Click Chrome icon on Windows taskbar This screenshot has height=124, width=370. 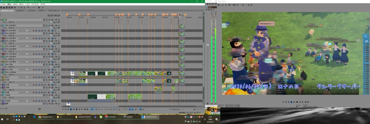coord(39,118)
